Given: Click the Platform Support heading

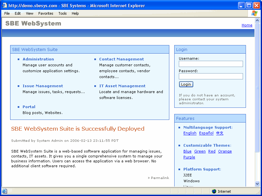Looking at the screenshot, I should click(202, 169).
